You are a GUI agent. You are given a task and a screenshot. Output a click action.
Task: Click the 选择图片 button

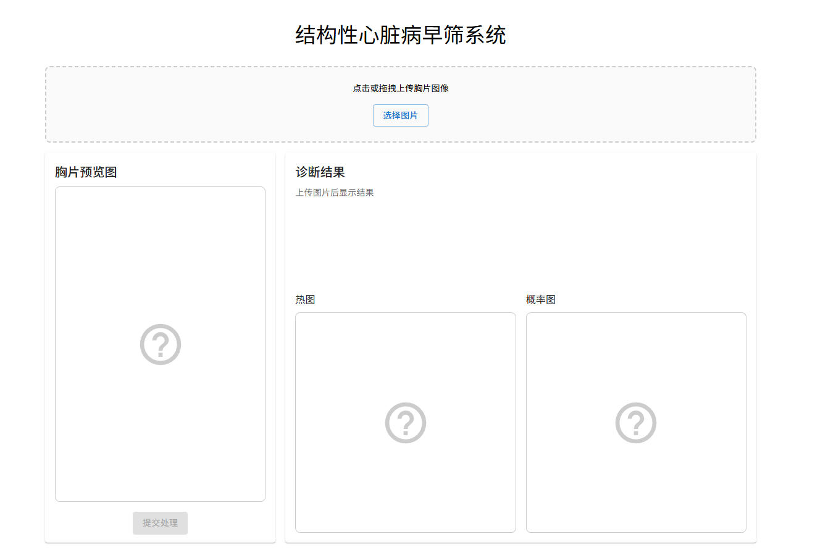pyautogui.click(x=400, y=115)
